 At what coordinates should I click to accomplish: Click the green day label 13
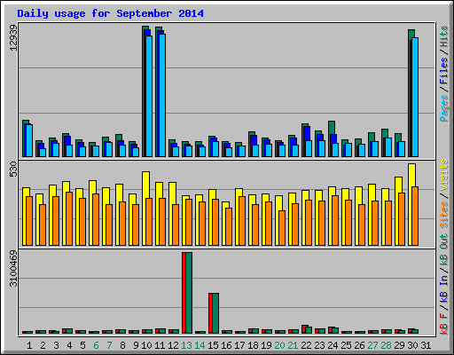[x=186, y=345]
